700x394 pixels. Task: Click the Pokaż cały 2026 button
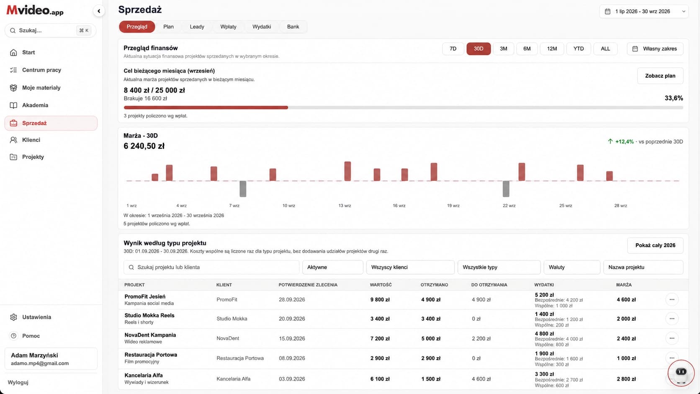[x=655, y=245]
